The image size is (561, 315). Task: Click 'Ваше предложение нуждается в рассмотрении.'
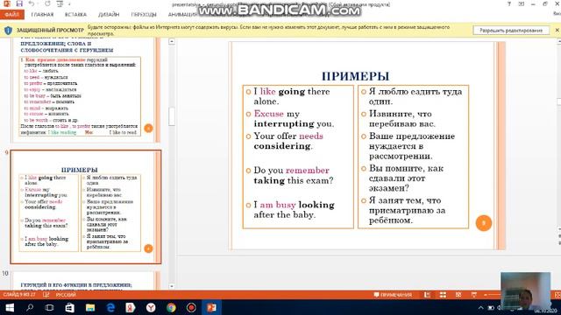(x=412, y=146)
